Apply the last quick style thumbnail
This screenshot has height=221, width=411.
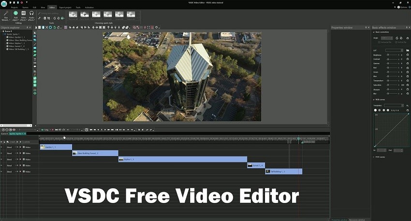coord(131,15)
